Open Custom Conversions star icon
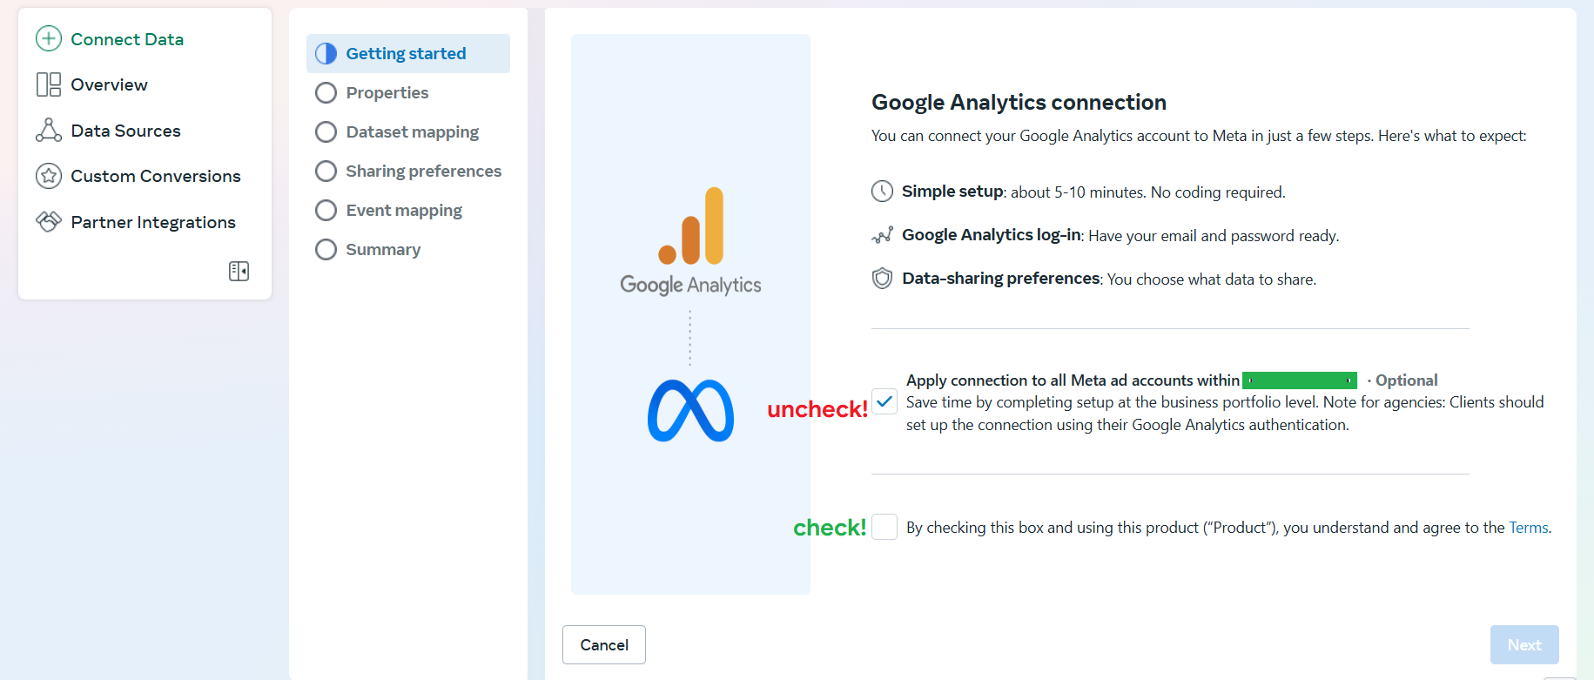Screen dimensions: 1594x680 tap(49, 176)
